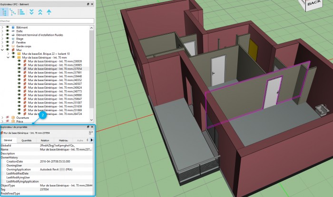The width and height of the screenshot is (333, 197).
Task: Click the Dalle slab icon
Action: point(13,31)
